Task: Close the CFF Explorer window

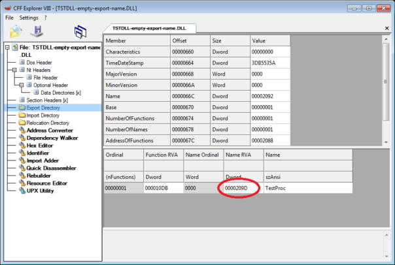Action: pyautogui.click(x=384, y=8)
